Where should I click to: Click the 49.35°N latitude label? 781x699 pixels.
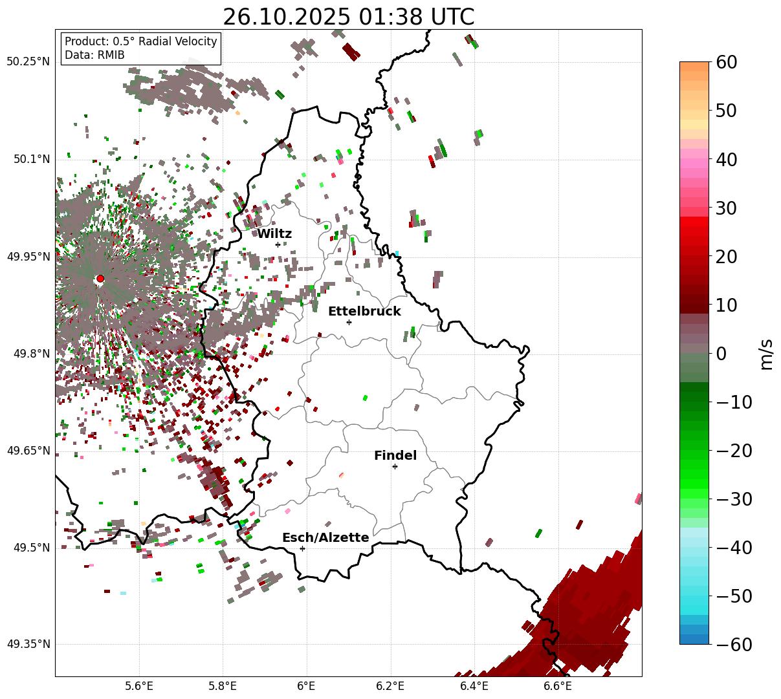[x=28, y=644]
